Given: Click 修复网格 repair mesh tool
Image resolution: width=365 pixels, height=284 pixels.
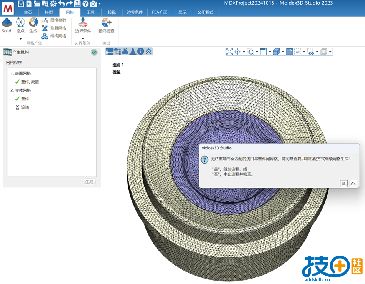Looking at the screenshot, I should click(54, 28).
